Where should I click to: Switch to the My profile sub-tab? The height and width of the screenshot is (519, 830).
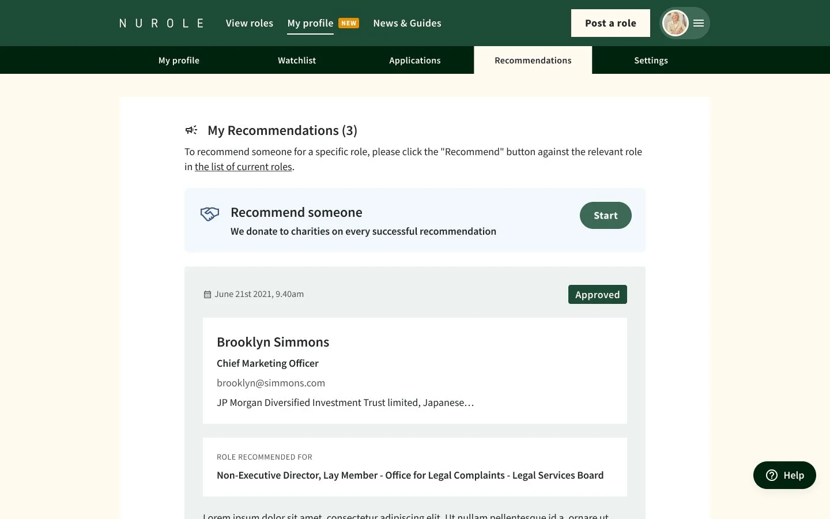click(179, 60)
